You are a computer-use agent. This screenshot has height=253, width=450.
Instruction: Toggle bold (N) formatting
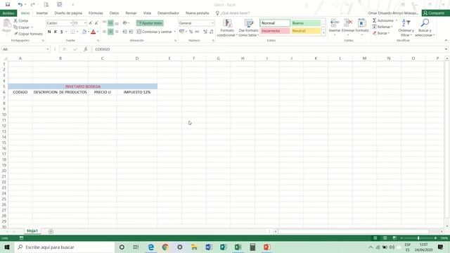pyautogui.click(x=49, y=32)
